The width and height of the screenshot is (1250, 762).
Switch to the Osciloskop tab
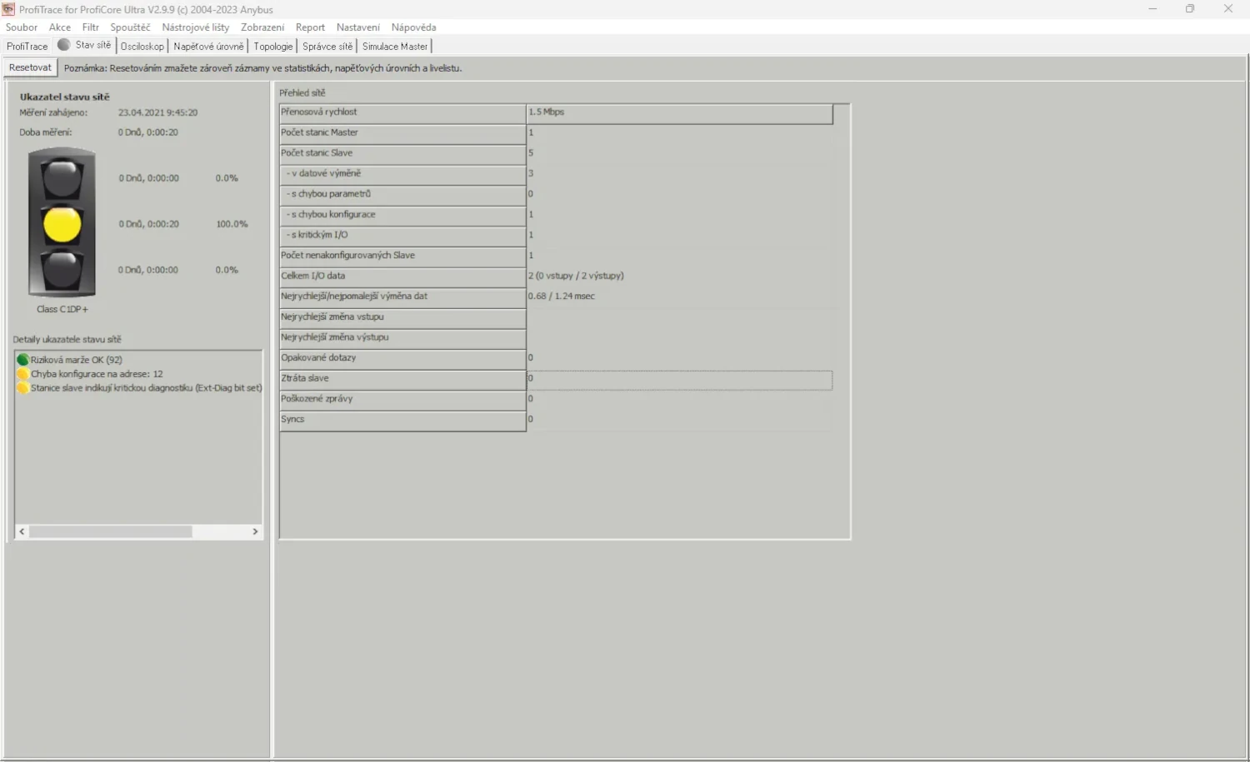click(x=142, y=47)
